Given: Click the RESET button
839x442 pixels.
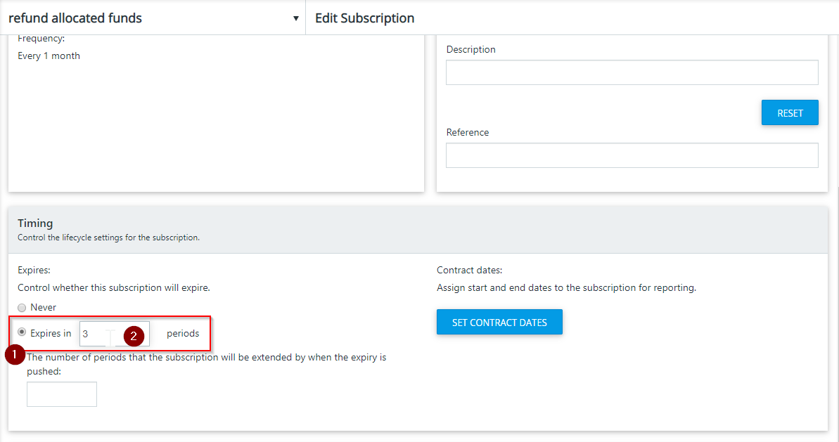Looking at the screenshot, I should pos(790,112).
